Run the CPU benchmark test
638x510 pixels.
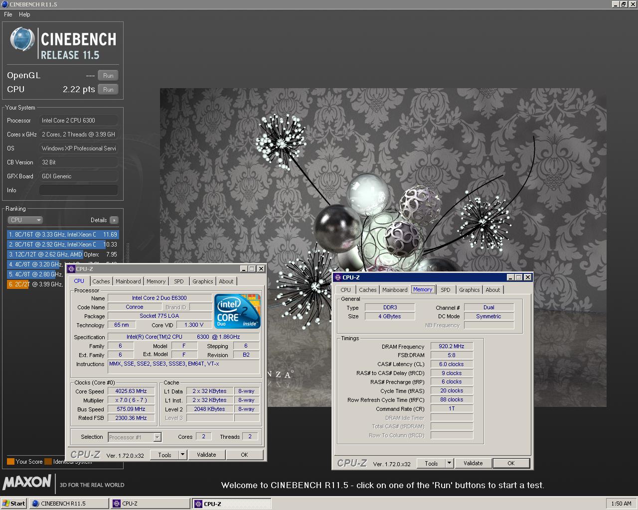(x=108, y=90)
